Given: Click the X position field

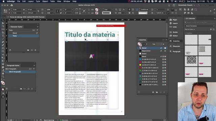Looking at the screenshot, I should coord(17,10).
